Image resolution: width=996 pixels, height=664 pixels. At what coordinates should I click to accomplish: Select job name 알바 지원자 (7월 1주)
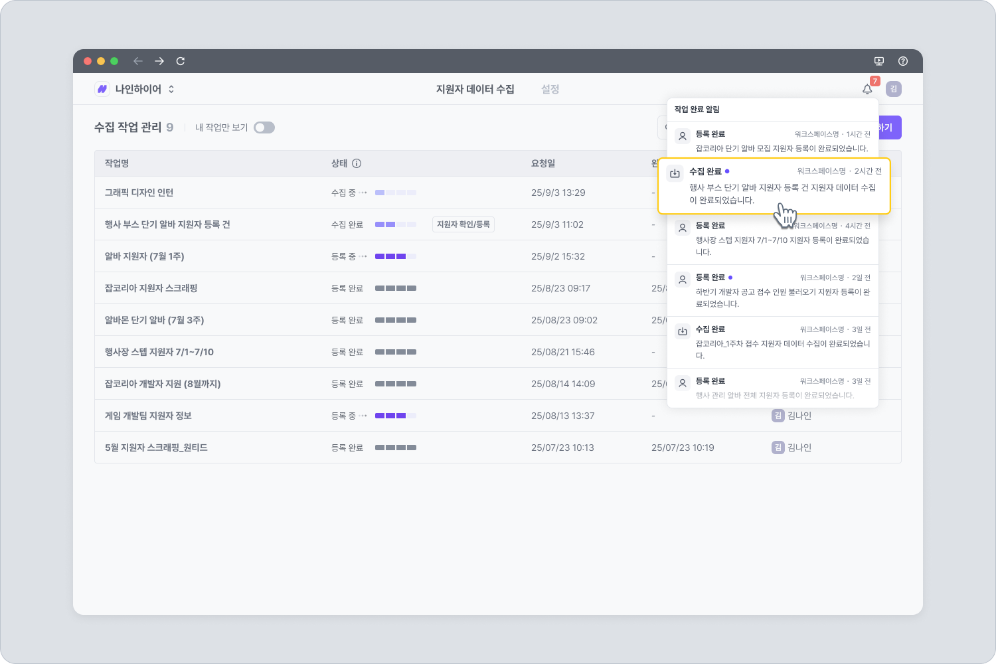click(x=145, y=256)
